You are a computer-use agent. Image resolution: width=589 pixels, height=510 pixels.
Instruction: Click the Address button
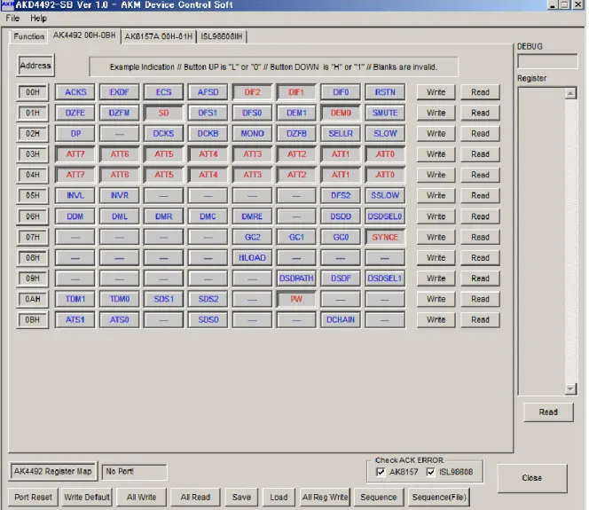pos(35,66)
